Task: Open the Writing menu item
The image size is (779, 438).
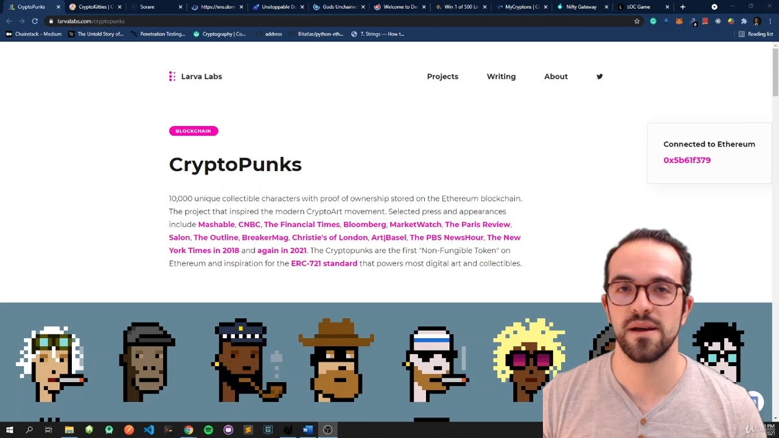Action: [501, 77]
